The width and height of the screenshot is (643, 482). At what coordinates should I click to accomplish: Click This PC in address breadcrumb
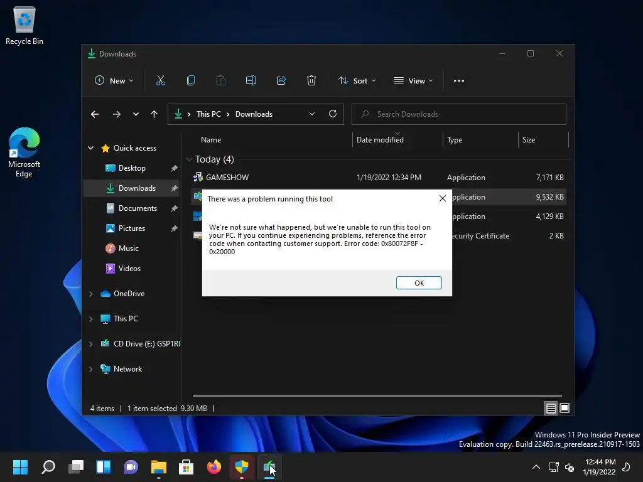(x=208, y=114)
